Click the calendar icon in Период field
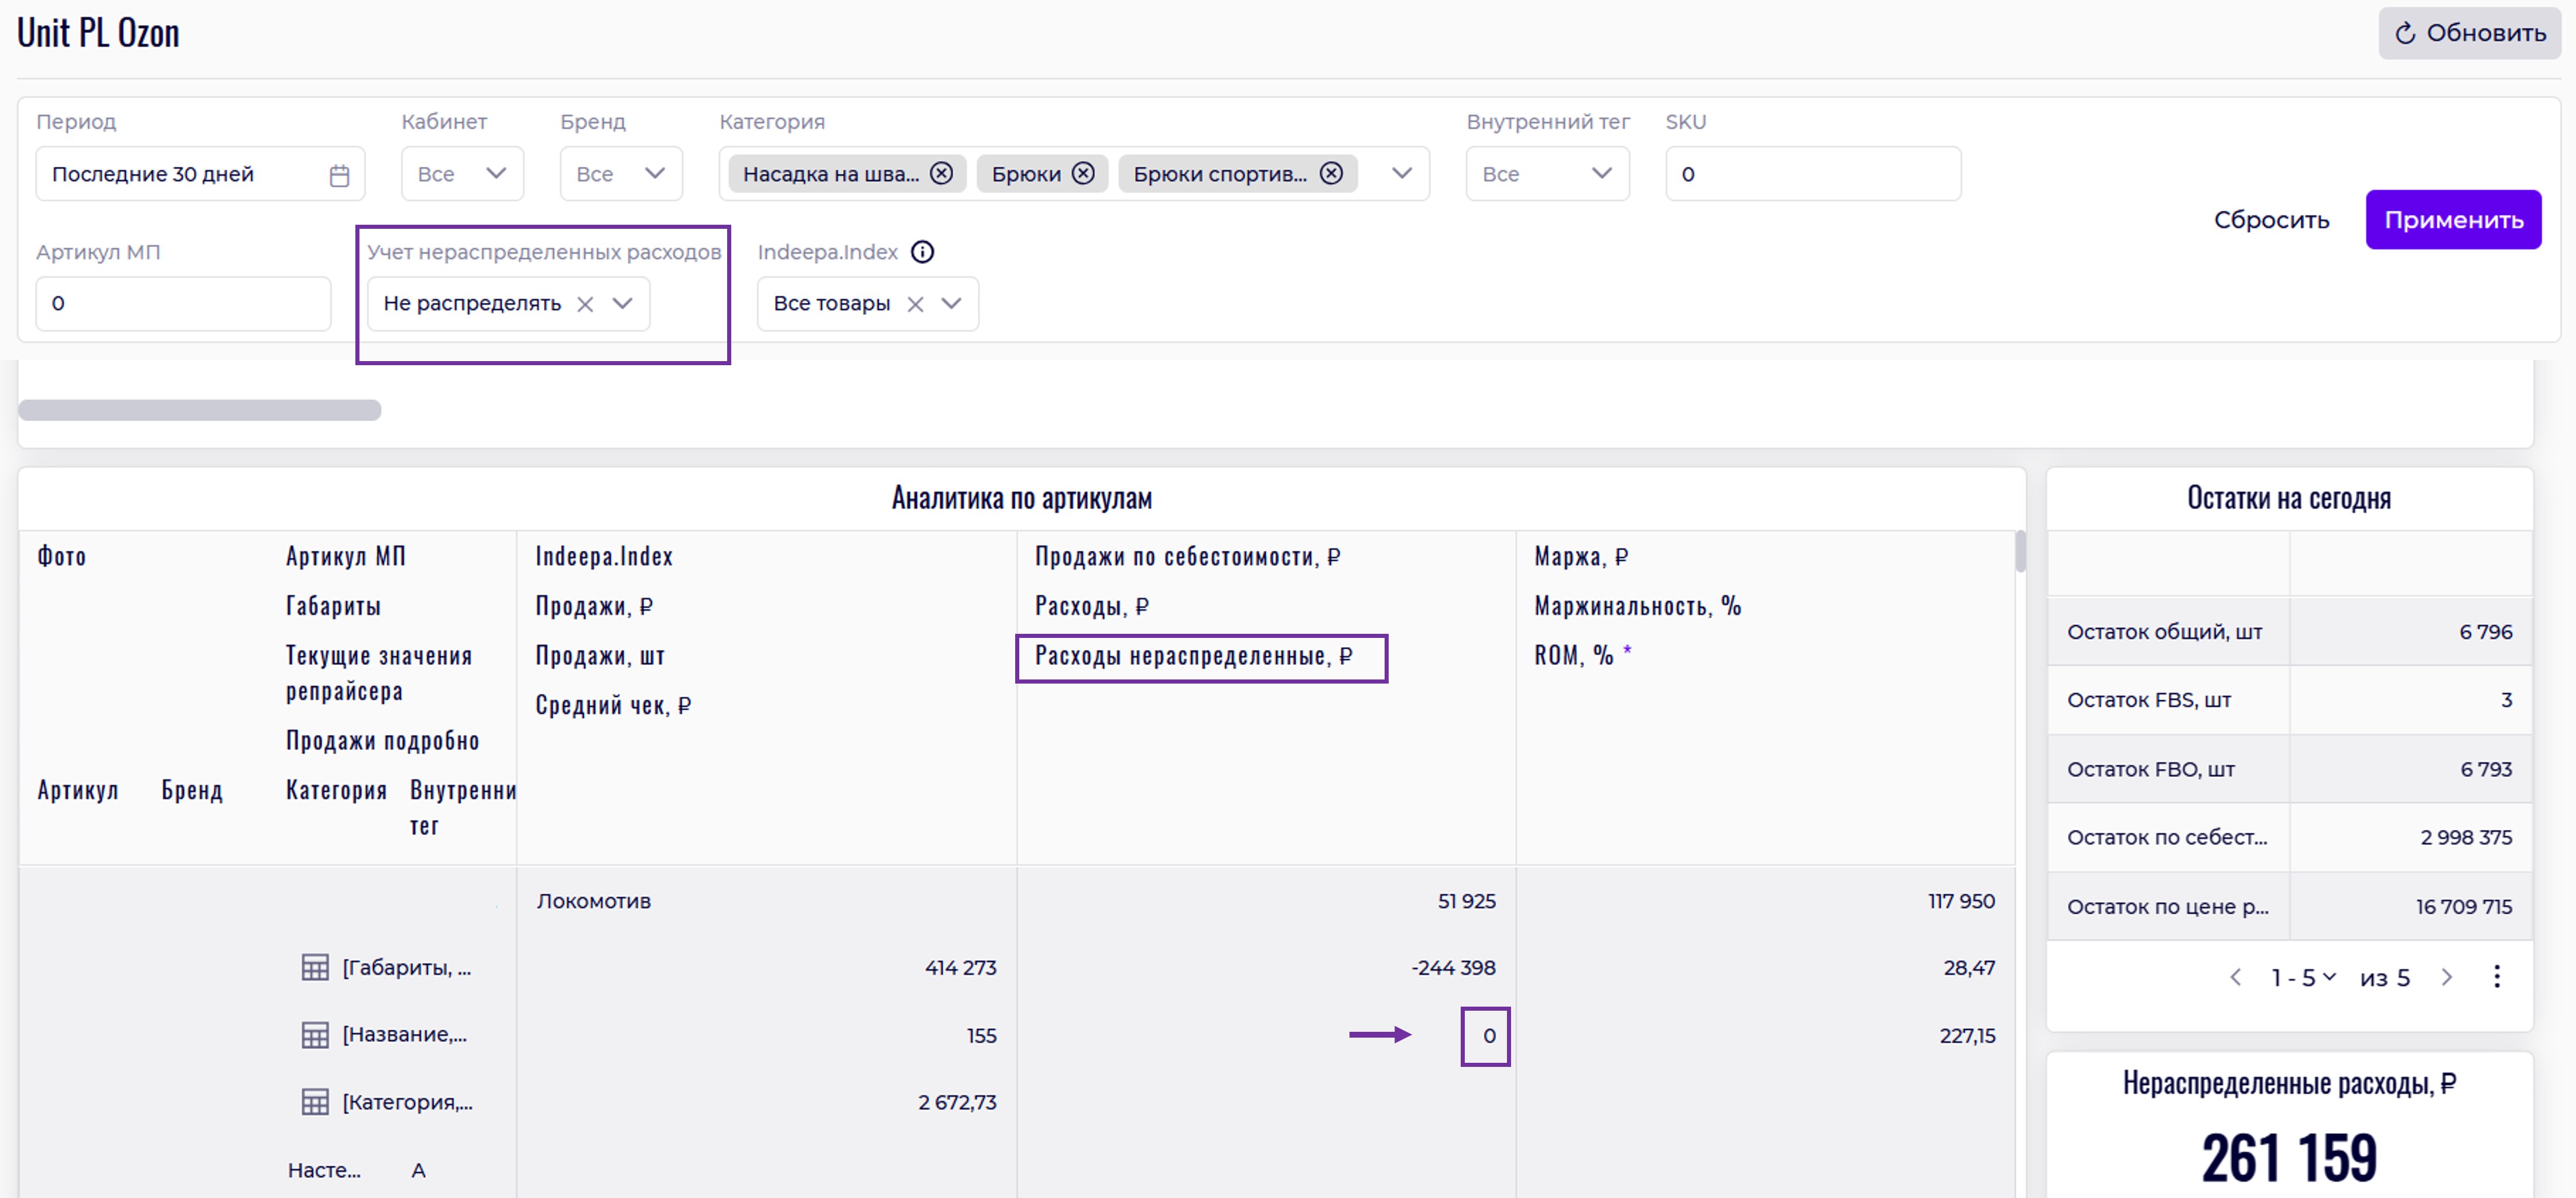Viewport: 2576px width, 1198px height. click(x=339, y=175)
